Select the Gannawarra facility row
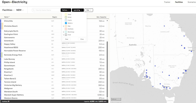Viewport: 196px width, 103px height. (x=54, y=38)
